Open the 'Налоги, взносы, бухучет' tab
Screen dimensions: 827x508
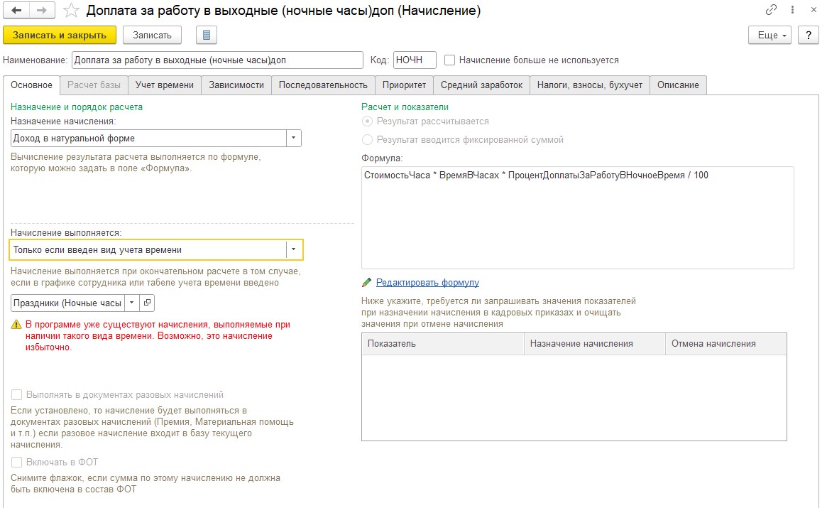click(x=589, y=85)
